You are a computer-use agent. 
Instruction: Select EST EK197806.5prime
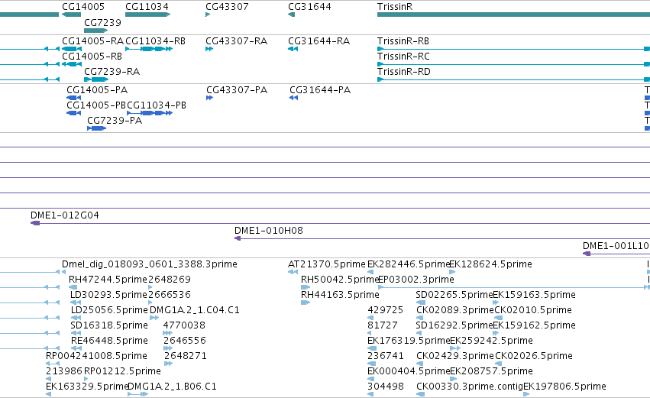click(564, 387)
